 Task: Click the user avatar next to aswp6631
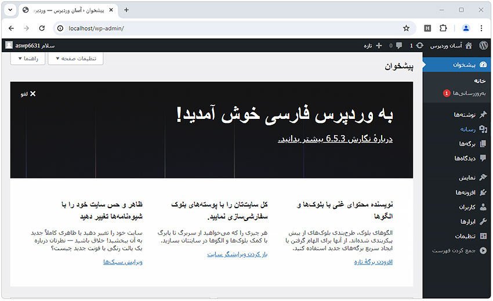9,46
